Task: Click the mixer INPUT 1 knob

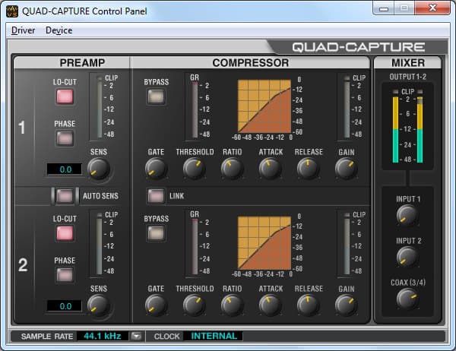Action: tap(407, 216)
